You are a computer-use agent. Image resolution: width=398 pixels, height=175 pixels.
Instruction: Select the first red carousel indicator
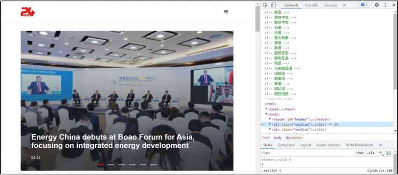pos(101,165)
